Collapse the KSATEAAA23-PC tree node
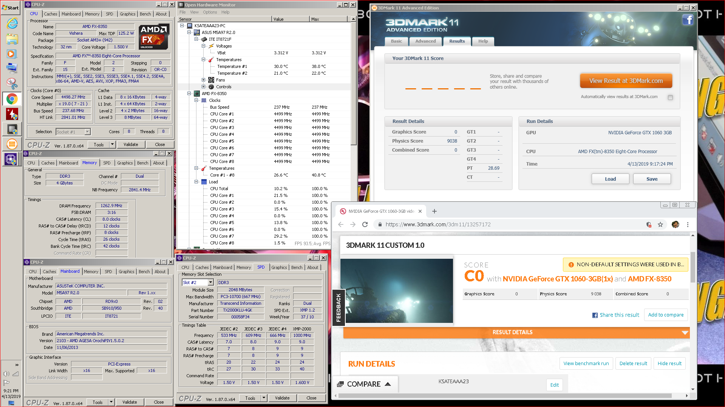The height and width of the screenshot is (407, 725). (x=182, y=26)
